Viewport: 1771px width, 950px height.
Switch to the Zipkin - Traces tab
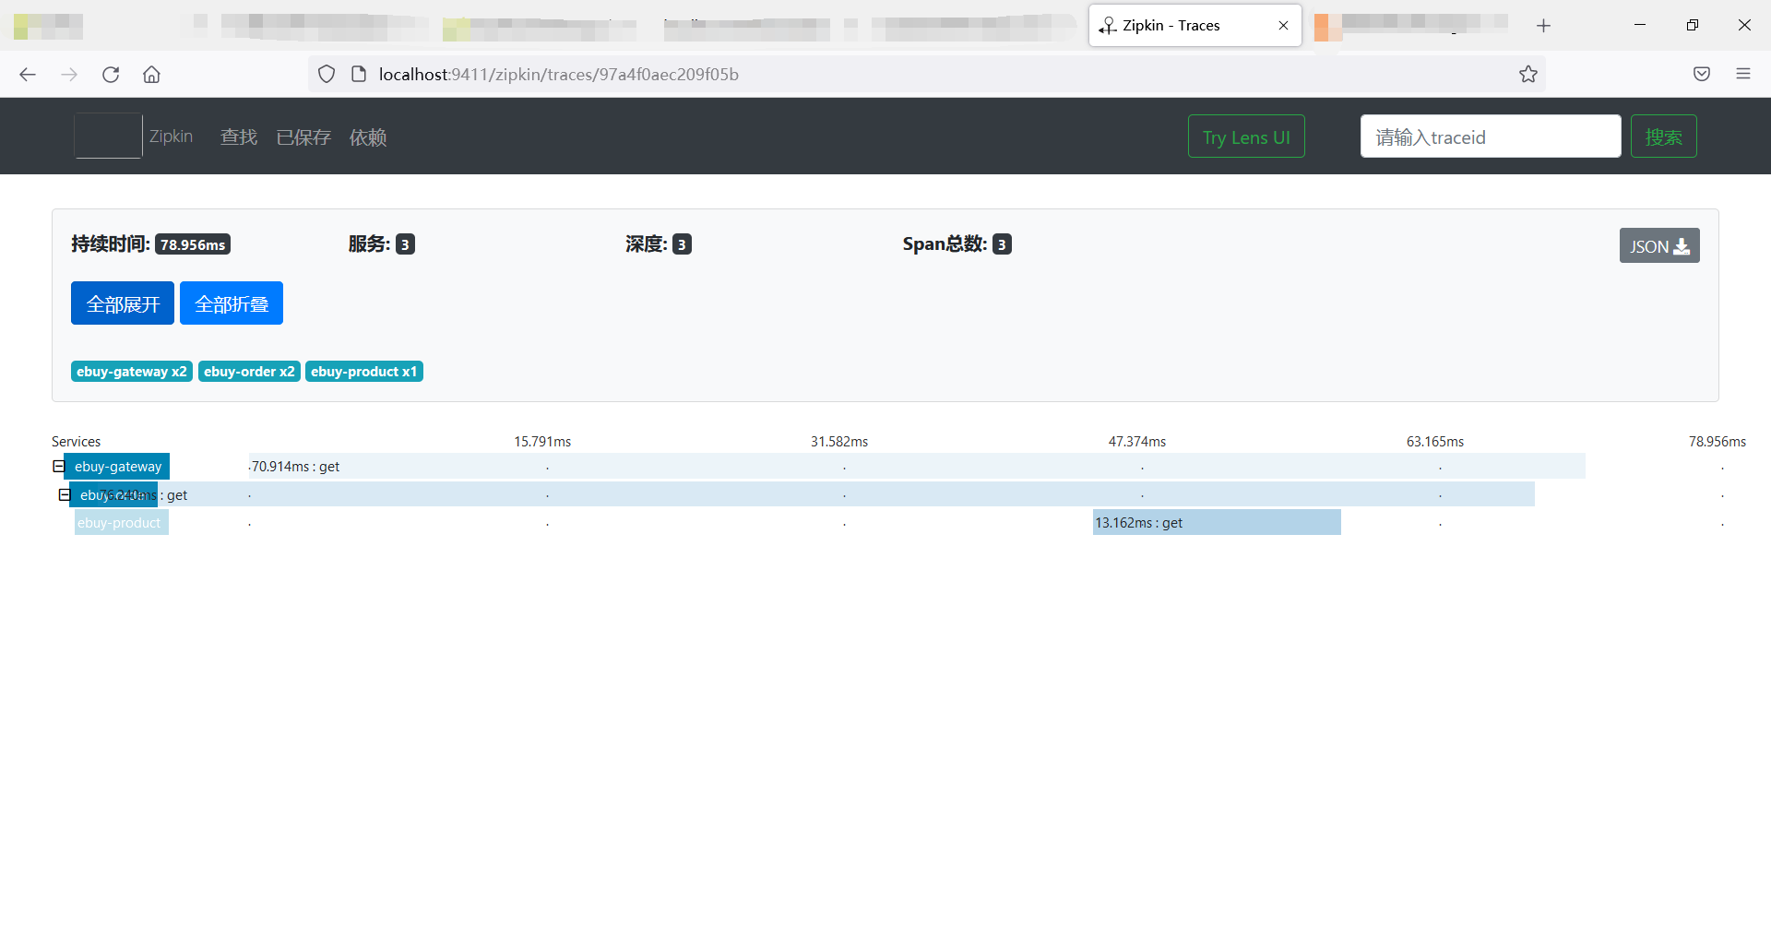click(x=1195, y=26)
